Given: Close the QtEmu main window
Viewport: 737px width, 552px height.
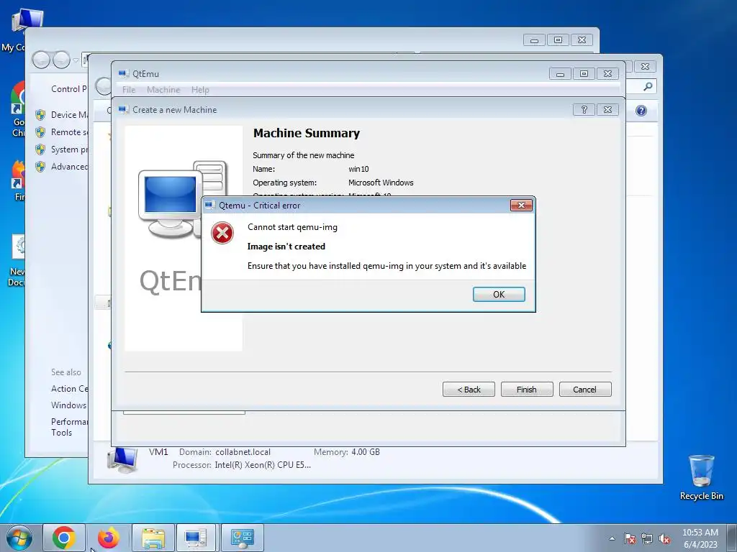Looking at the screenshot, I should [607, 74].
